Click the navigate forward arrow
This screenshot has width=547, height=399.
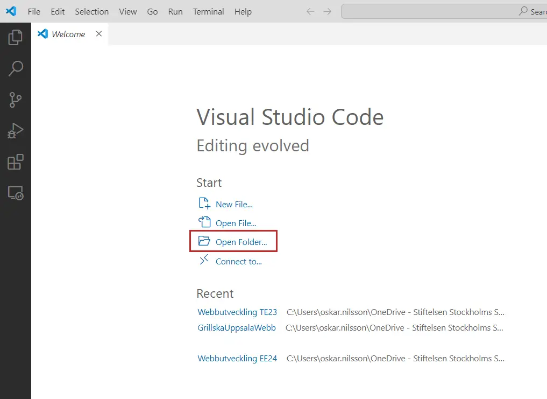click(327, 11)
